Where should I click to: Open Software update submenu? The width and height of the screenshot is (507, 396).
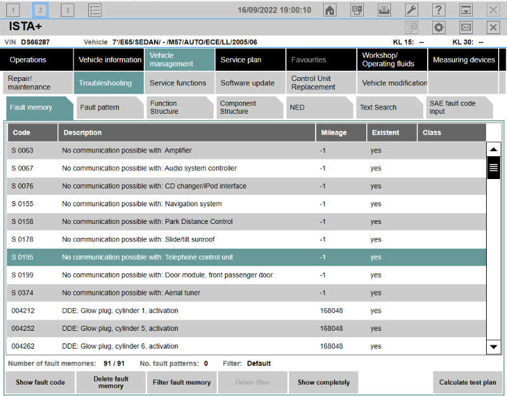click(250, 83)
